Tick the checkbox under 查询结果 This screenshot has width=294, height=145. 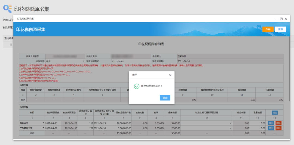coord(11,44)
